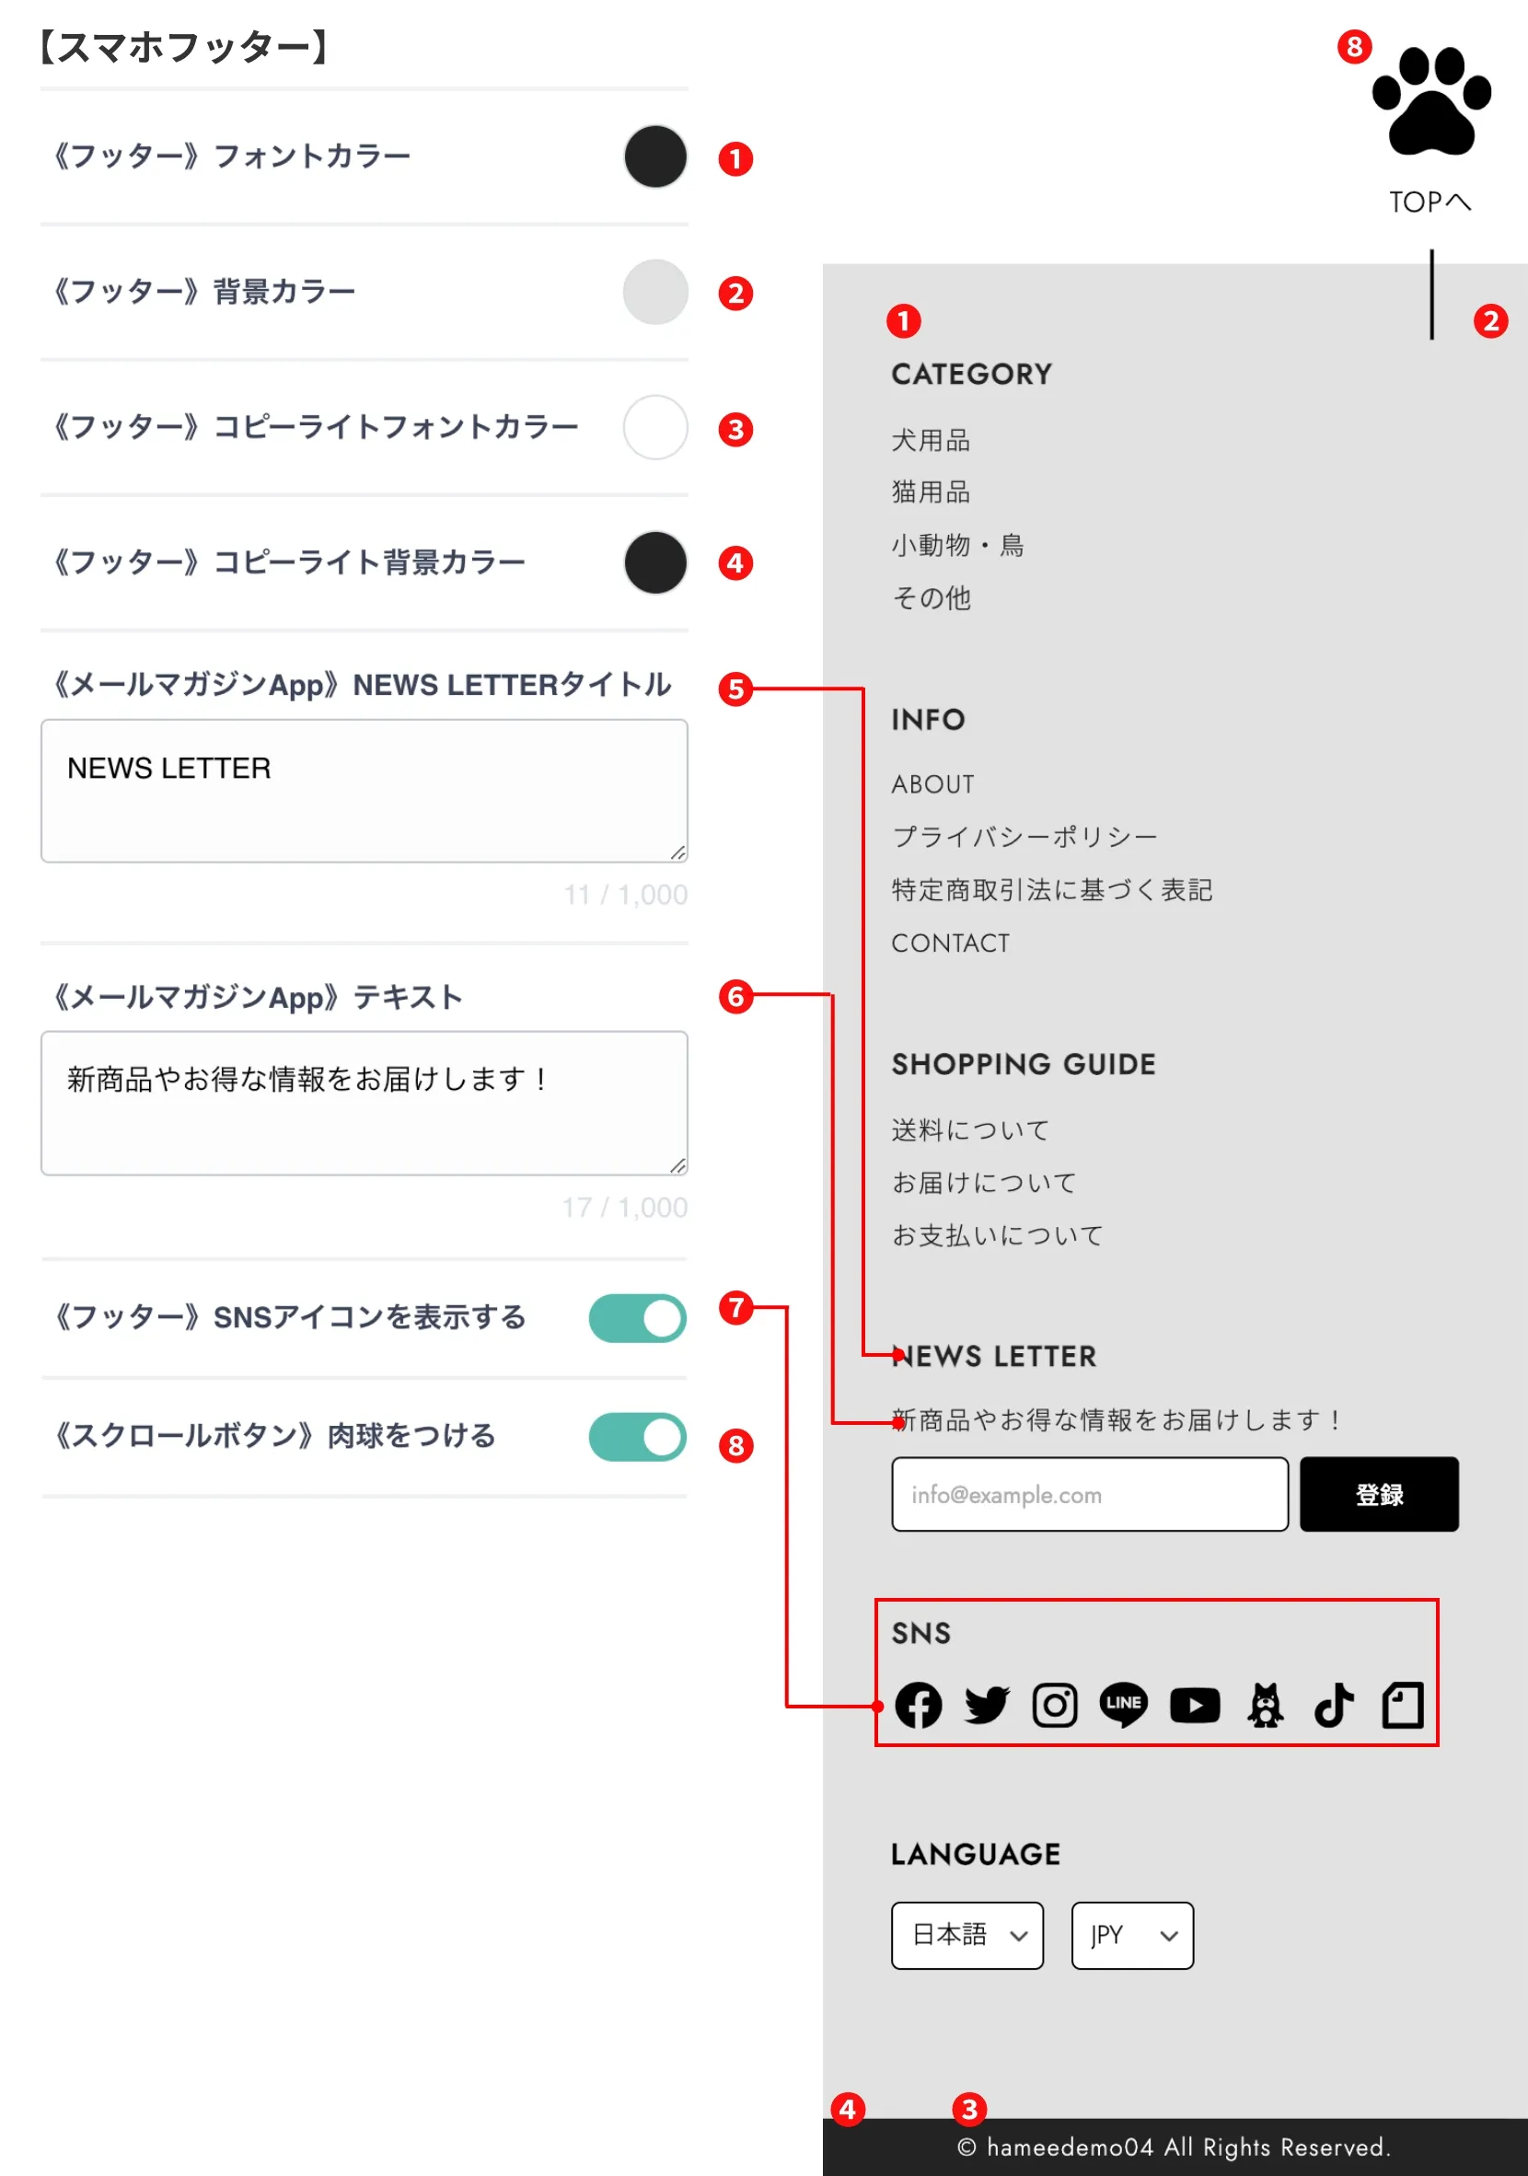Viewport: 1528px width, 2176px height.
Task: Click the 登録 subscribe button
Action: [1378, 1495]
